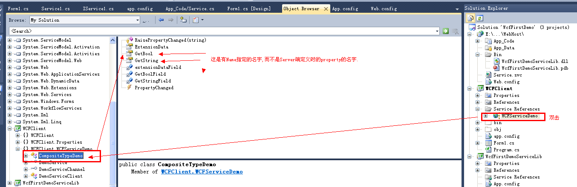Click the Show All Files icon in Solution Explorer
Image resolution: width=577 pixels, height=187 pixels.
(471, 18)
